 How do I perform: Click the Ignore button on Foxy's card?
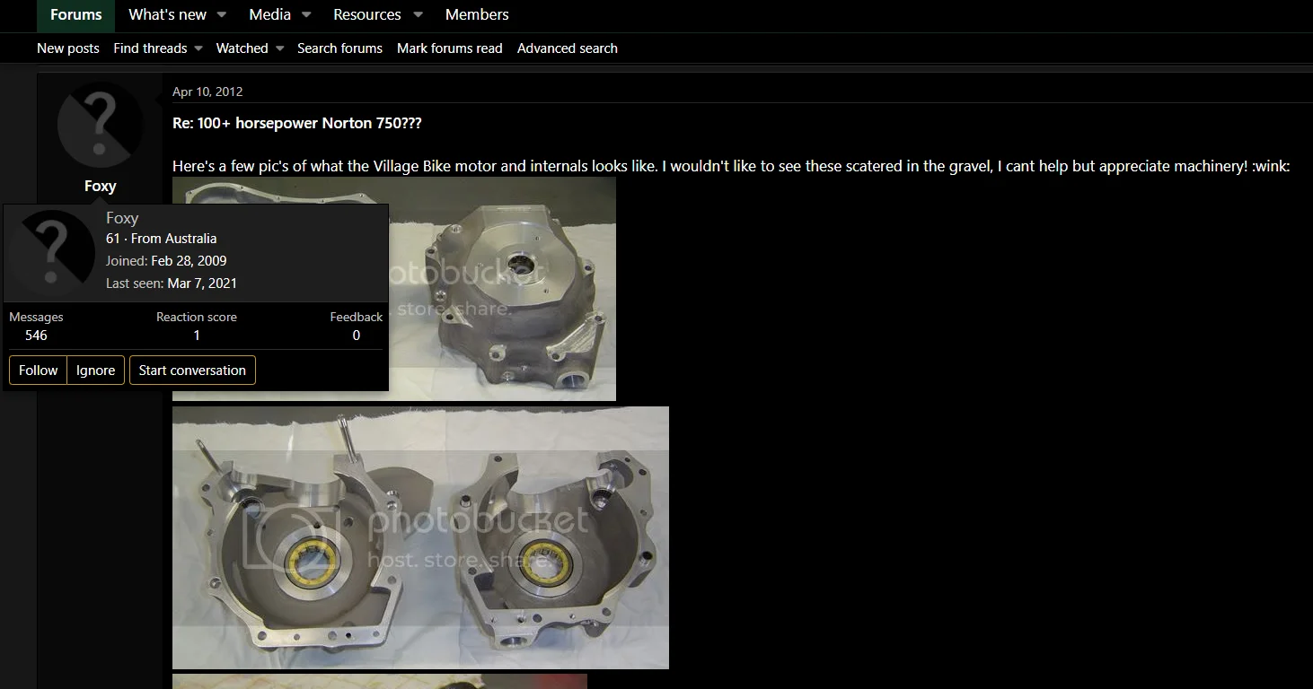click(x=95, y=370)
